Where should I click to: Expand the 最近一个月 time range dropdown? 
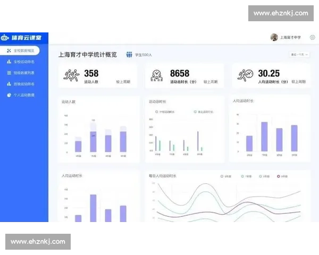tap(299, 55)
